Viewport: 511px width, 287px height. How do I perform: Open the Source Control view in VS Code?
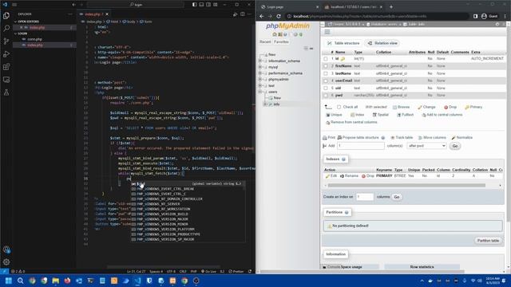[6, 41]
